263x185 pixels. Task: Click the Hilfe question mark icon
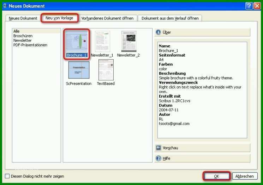point(159,158)
